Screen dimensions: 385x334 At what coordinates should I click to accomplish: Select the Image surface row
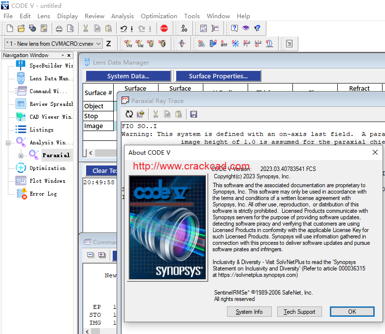point(98,126)
